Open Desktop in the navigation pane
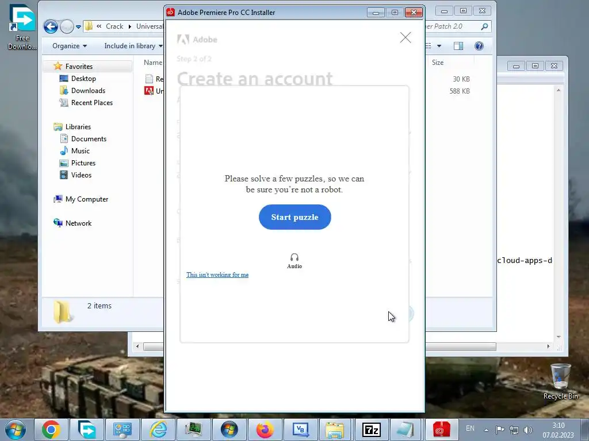589x441 pixels. pos(83,78)
